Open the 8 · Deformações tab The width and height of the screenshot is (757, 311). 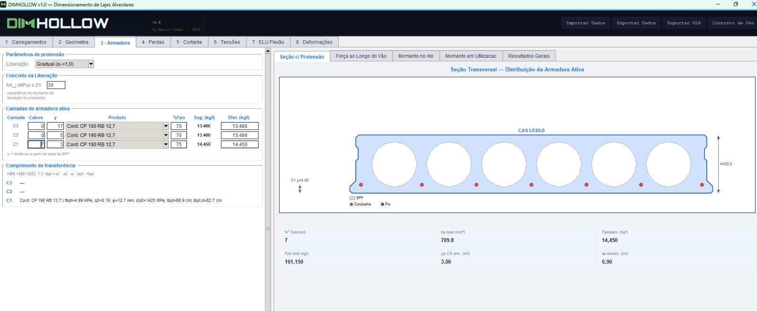coord(314,42)
